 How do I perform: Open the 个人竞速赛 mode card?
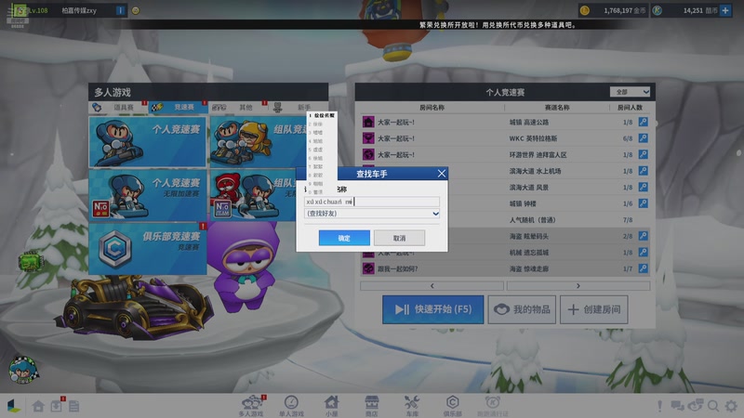148,142
